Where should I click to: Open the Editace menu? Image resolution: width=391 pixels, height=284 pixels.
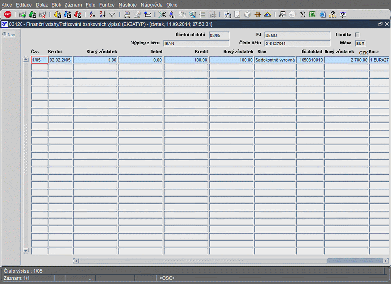[23, 5]
